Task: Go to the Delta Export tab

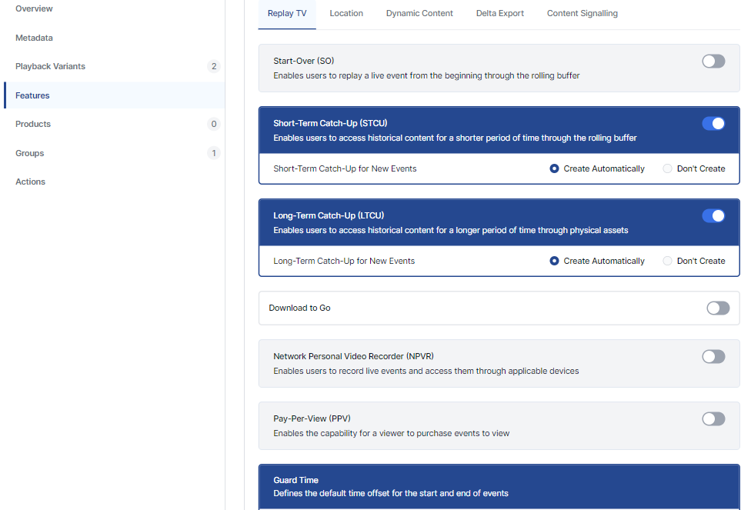Action: [x=500, y=13]
